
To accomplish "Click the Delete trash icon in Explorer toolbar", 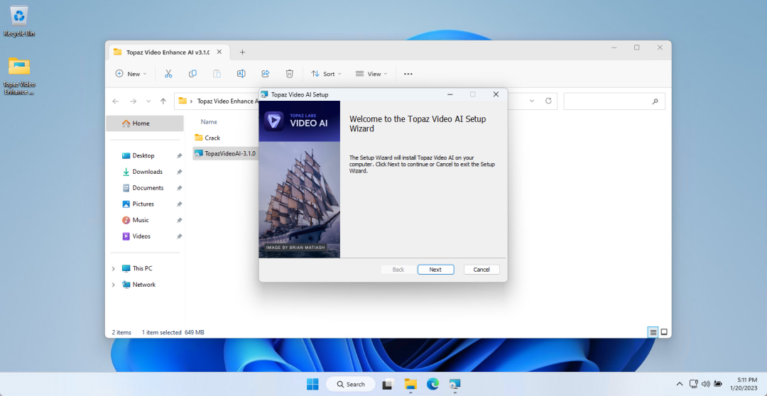I will (290, 74).
